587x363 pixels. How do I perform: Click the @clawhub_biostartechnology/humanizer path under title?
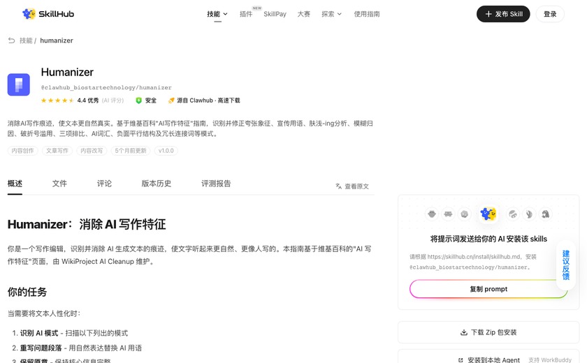[x=106, y=87]
